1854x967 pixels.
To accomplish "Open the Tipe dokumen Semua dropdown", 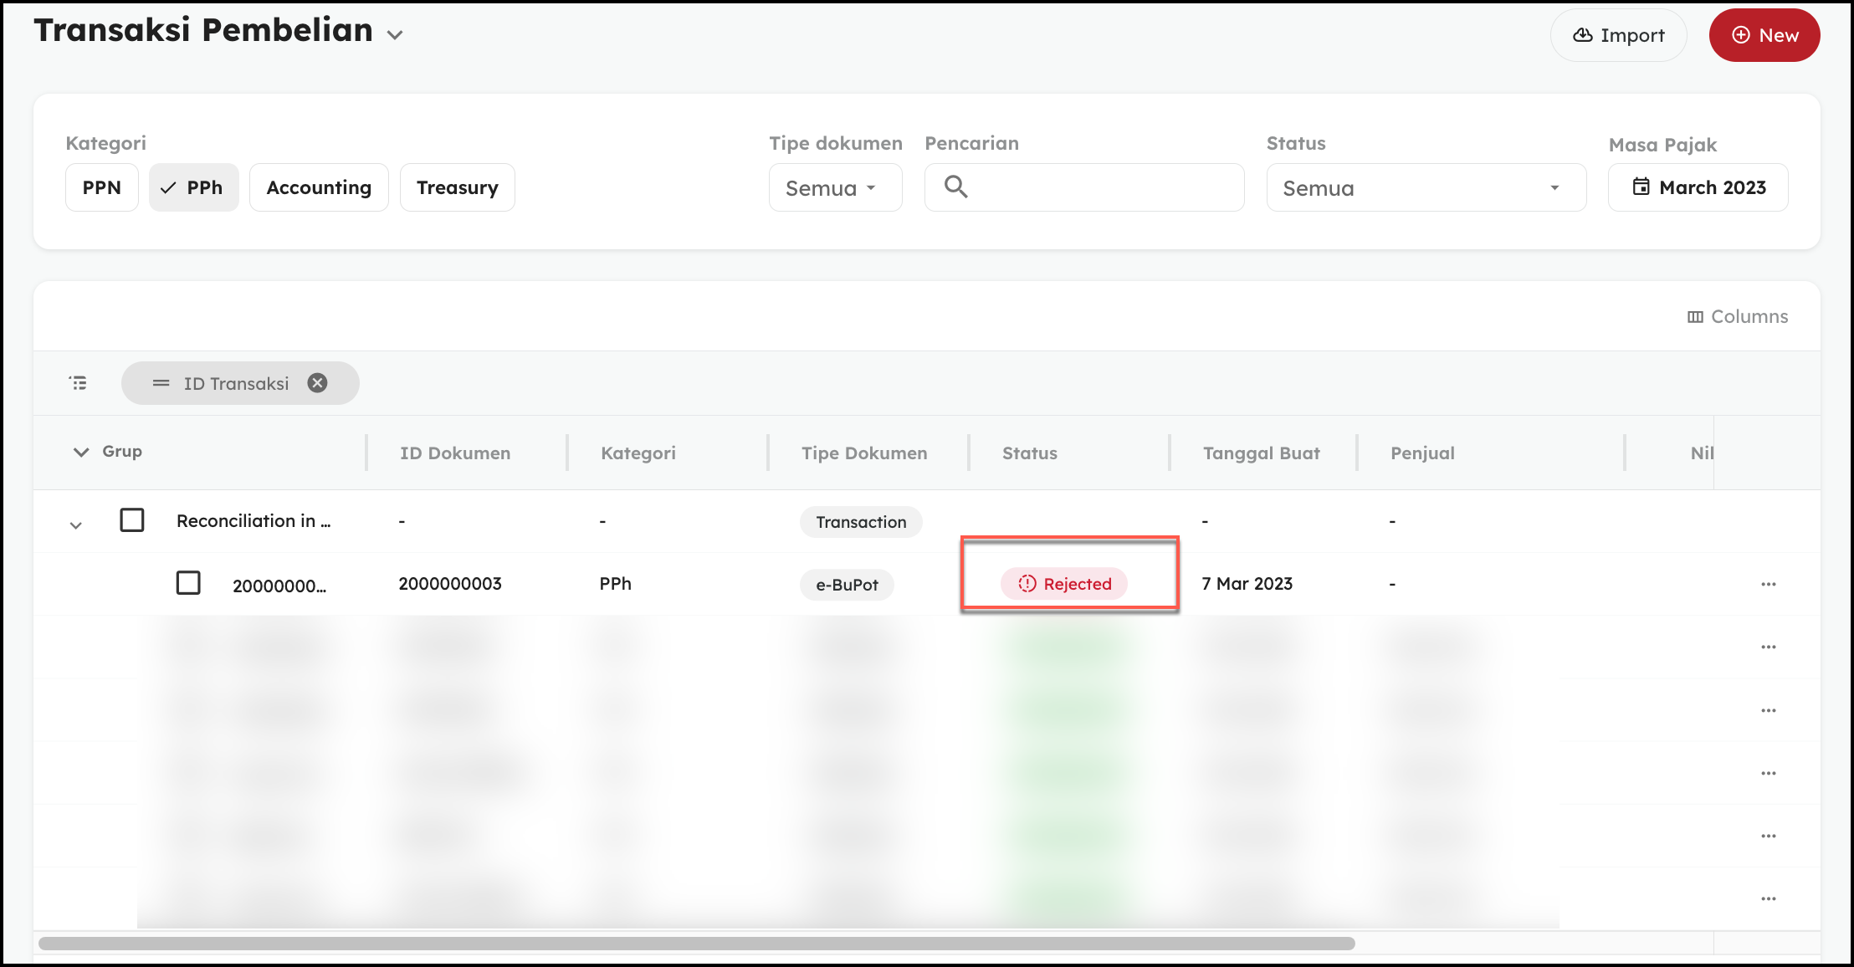I will [835, 187].
